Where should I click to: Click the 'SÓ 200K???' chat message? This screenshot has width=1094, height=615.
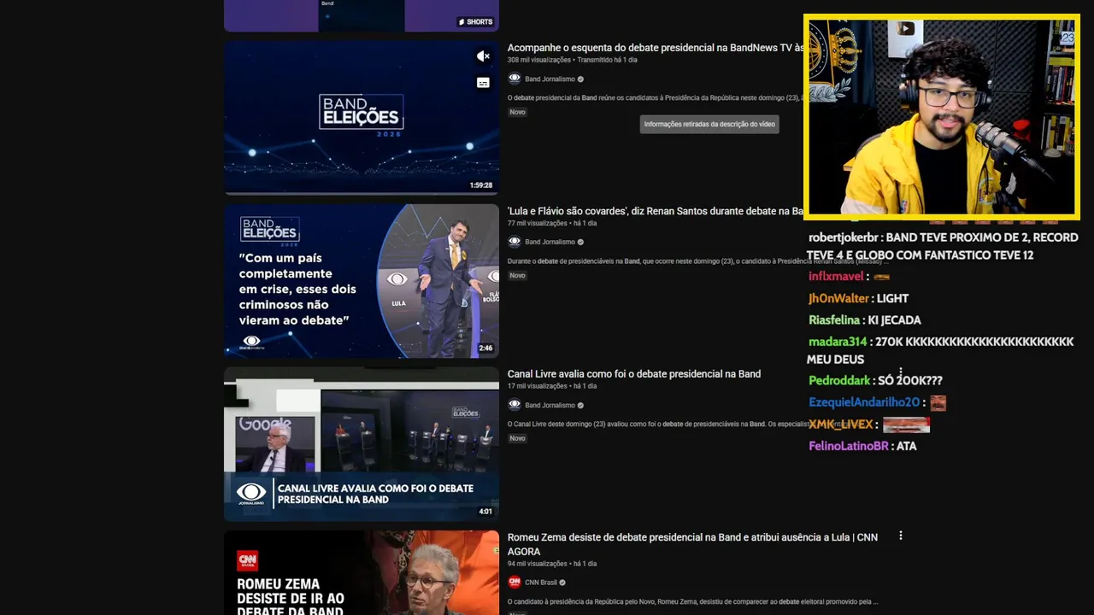[x=910, y=380]
